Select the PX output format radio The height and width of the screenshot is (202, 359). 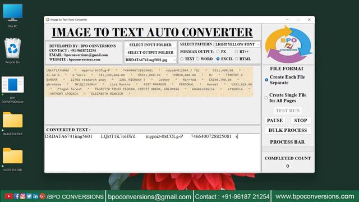218,52
